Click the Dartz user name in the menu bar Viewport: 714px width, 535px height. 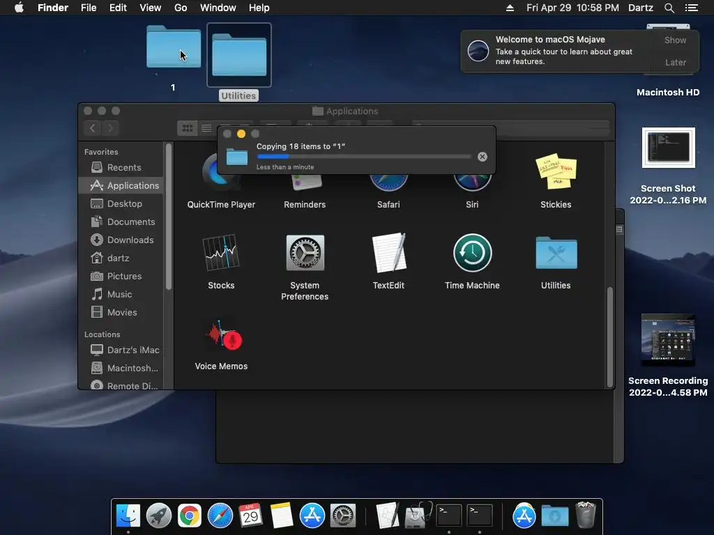click(641, 8)
